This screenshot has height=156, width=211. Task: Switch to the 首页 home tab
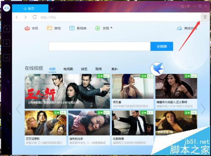click(x=30, y=8)
